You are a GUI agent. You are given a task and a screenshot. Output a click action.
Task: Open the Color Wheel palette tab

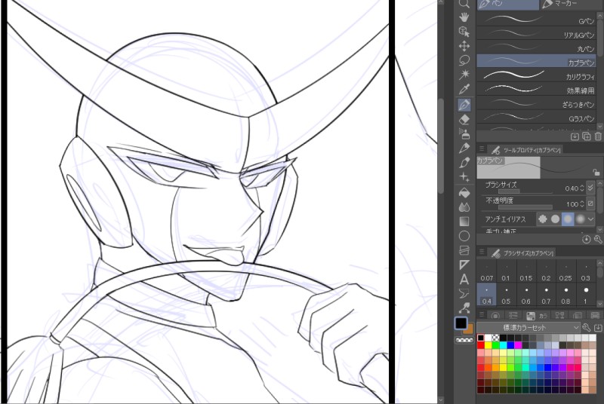(x=495, y=316)
